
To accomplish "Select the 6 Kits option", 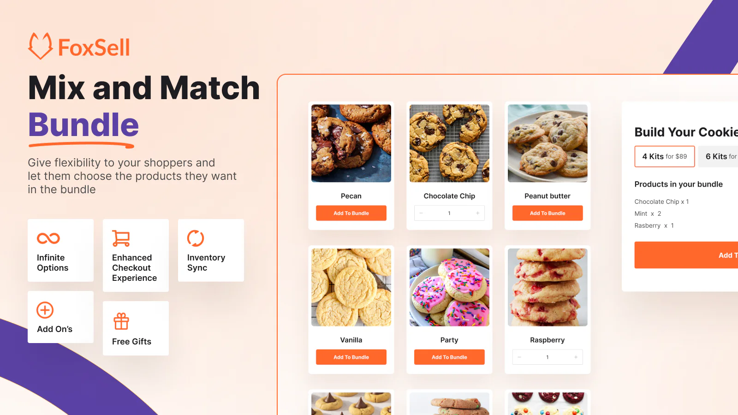I will pos(718,156).
